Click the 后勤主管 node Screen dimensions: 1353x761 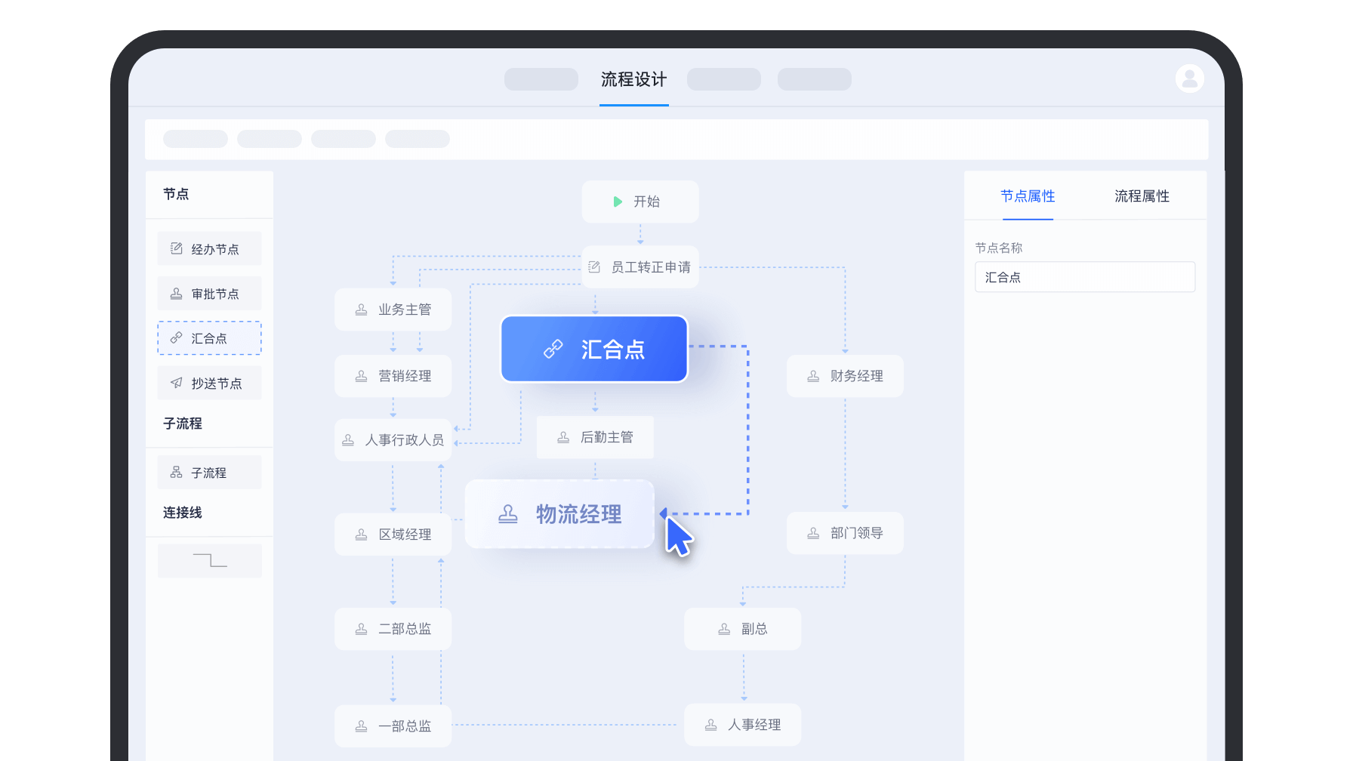point(595,437)
